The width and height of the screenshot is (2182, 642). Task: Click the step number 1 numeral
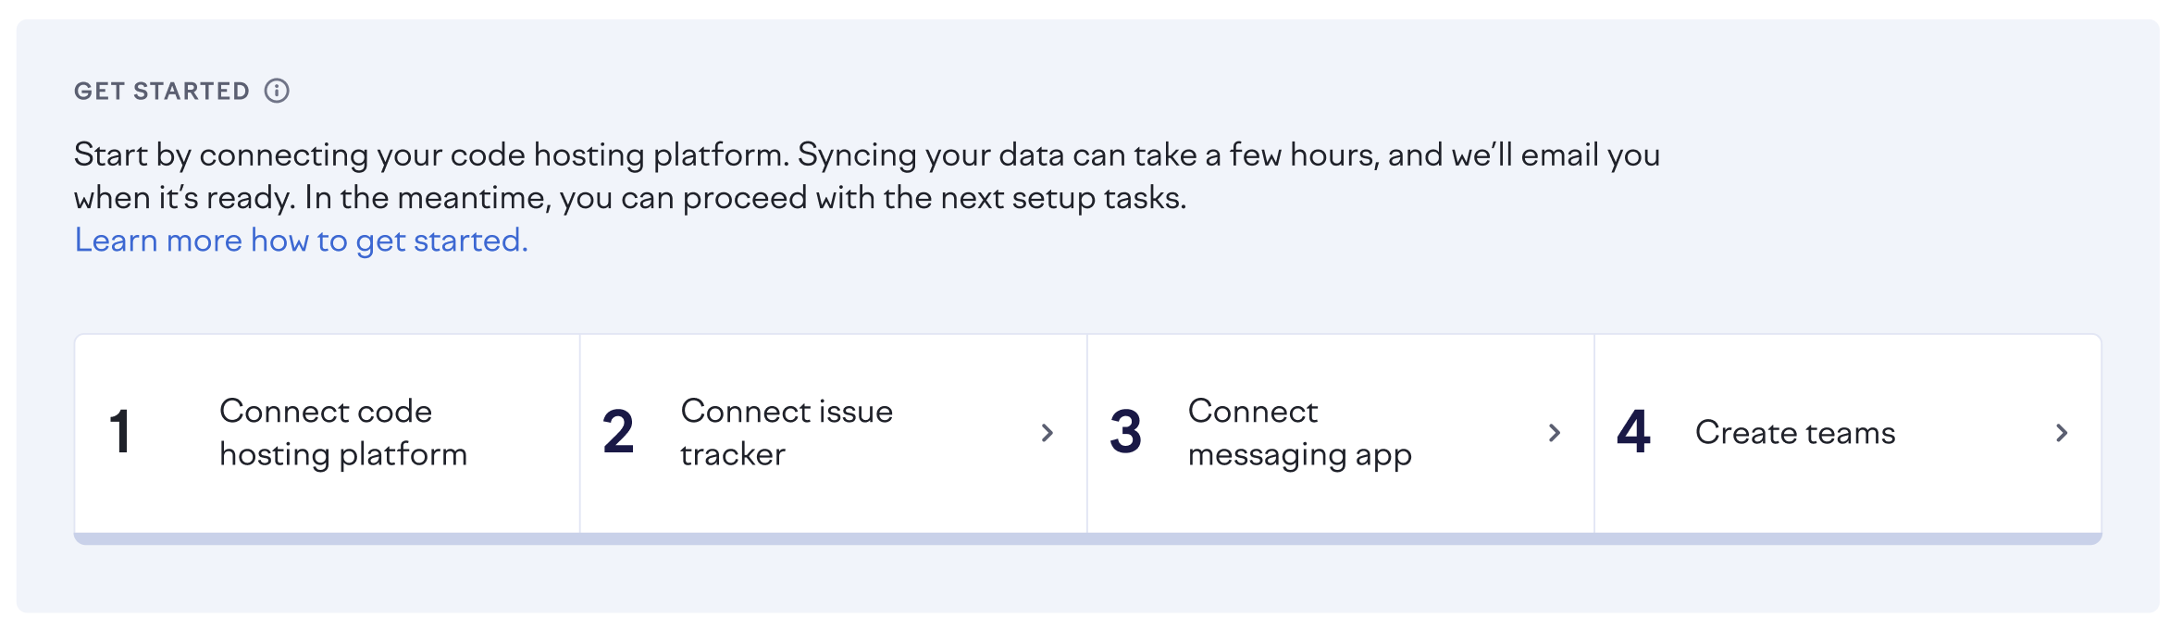(x=120, y=432)
